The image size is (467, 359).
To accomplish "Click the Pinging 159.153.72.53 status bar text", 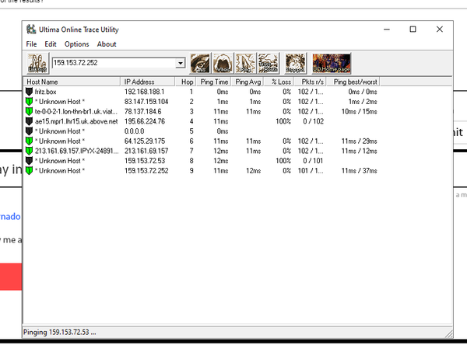I will click(x=60, y=332).
